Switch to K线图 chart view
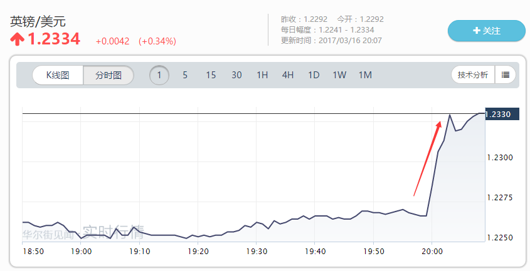 pyautogui.click(x=58, y=75)
